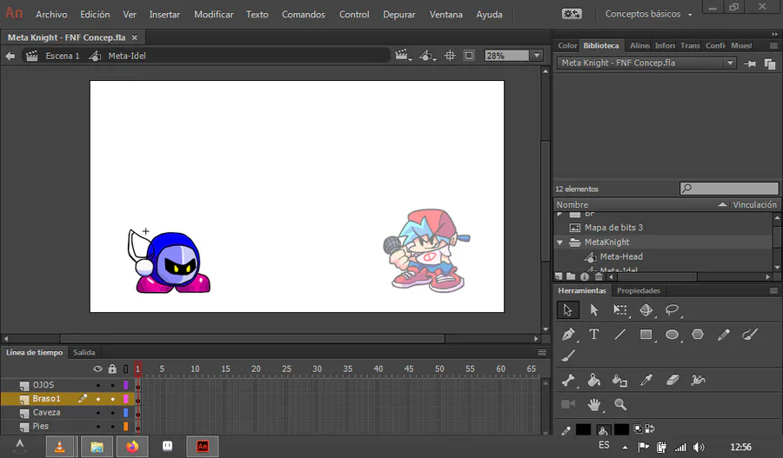Select the Bone tool
Image resolution: width=783 pixels, height=458 pixels.
coord(568,380)
